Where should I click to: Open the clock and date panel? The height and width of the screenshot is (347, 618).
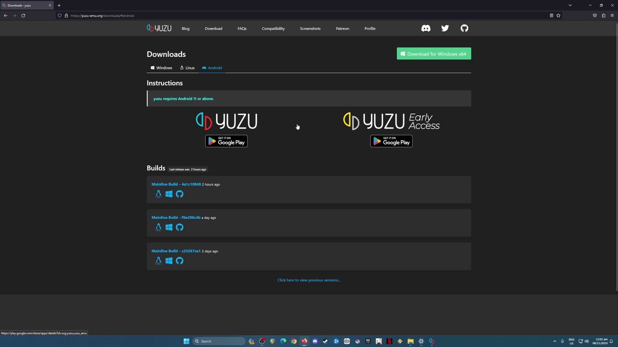point(601,341)
